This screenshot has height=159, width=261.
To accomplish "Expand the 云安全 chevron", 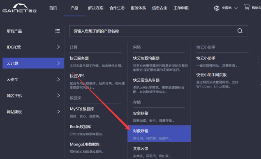I will 58,79.
